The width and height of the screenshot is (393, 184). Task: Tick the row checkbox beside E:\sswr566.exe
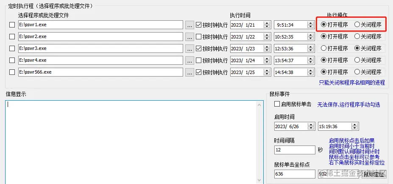[x=12, y=72]
